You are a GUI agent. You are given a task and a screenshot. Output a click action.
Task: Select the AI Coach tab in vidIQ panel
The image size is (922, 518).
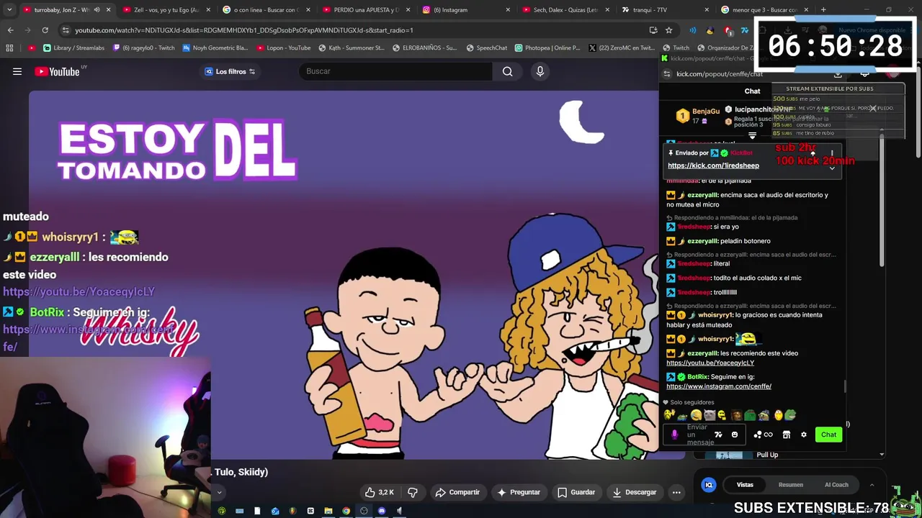coord(836,485)
